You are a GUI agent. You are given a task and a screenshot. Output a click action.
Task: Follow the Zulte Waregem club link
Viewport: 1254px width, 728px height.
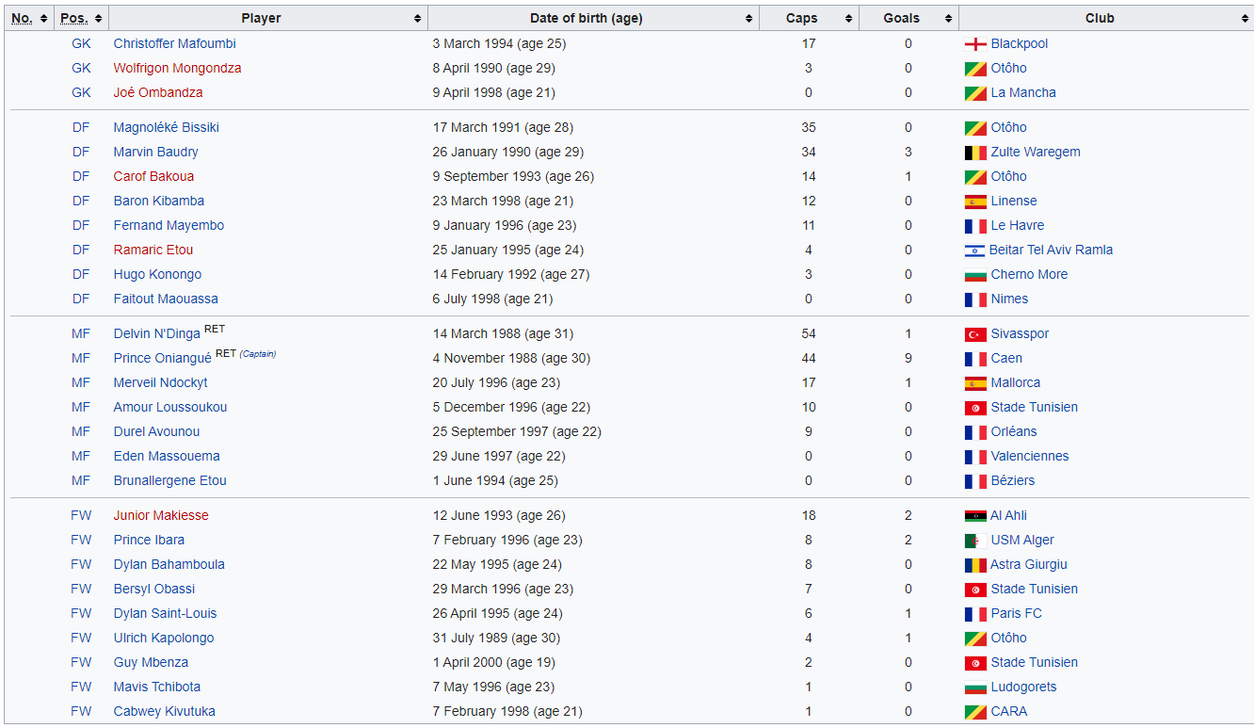pyautogui.click(x=1035, y=153)
